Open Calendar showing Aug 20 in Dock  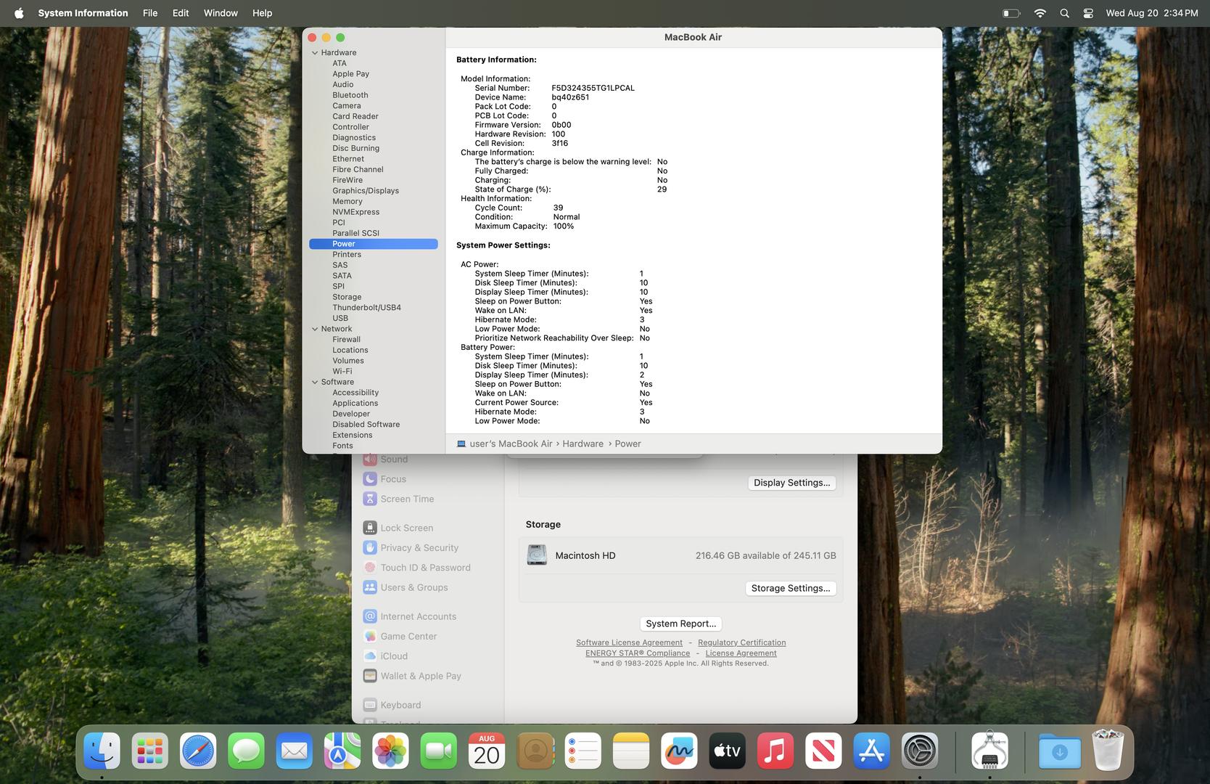(487, 751)
